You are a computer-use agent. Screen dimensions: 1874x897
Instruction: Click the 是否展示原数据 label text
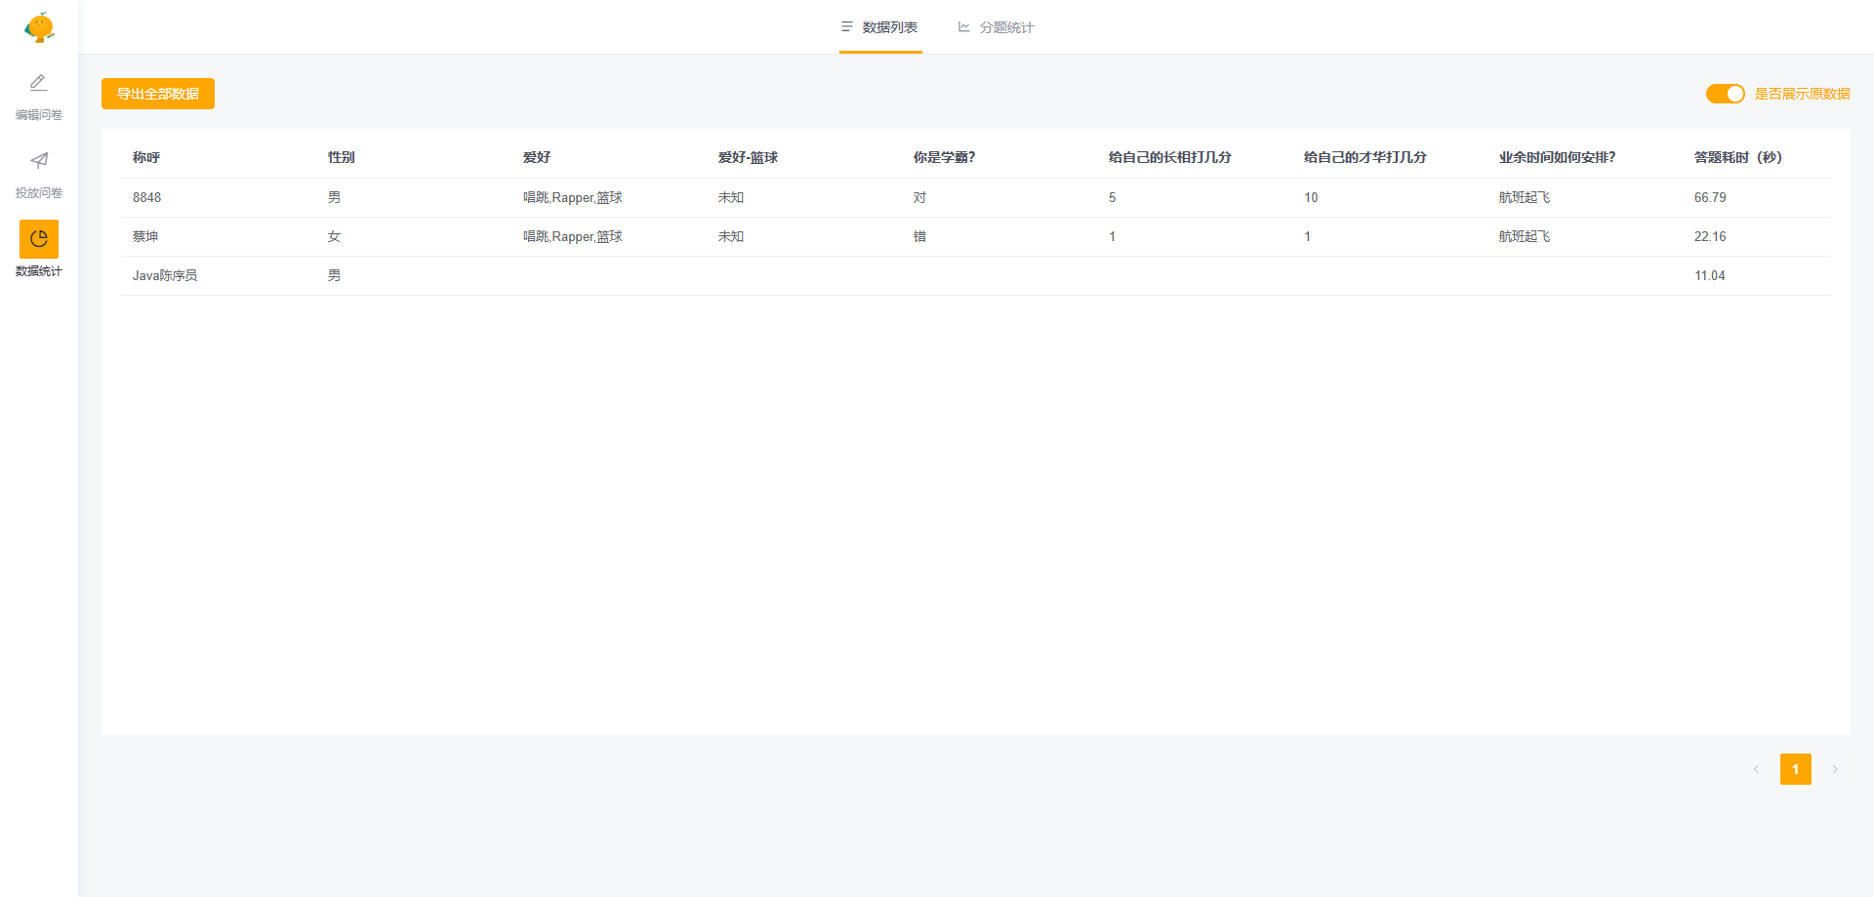point(1802,94)
